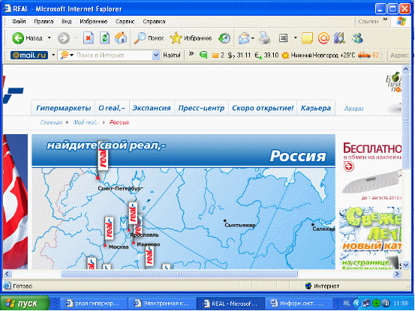Screen dimensions: 415x311
Task: Go to the Home page icon
Action: (x=121, y=38)
